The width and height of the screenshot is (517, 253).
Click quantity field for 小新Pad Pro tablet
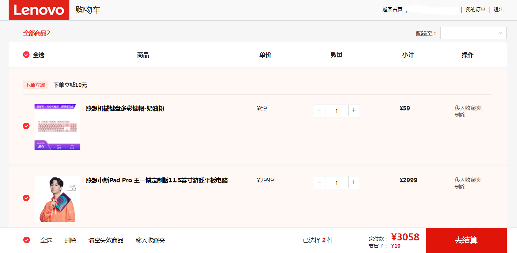pos(337,183)
